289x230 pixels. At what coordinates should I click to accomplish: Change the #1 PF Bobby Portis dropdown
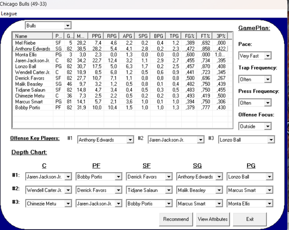point(99,177)
